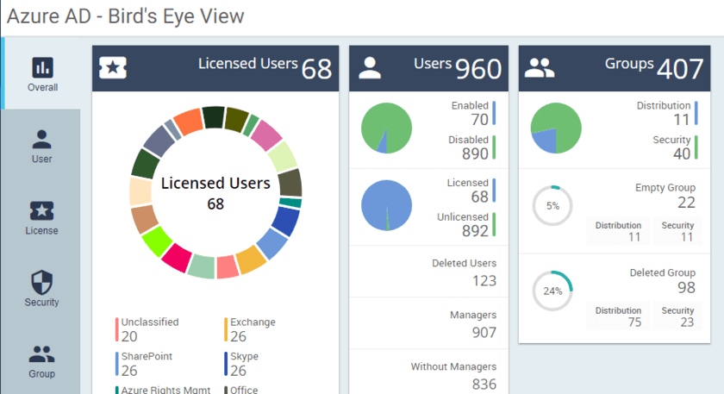Image resolution: width=724 pixels, height=394 pixels.
Task: Click the Group people icon in sidebar
Action: point(41,353)
